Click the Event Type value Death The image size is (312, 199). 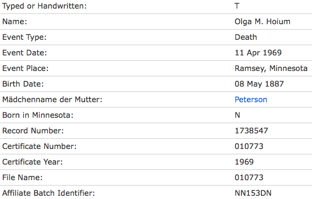coord(246,37)
